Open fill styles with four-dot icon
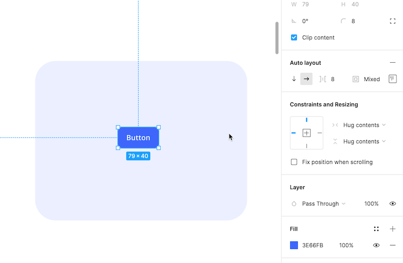This screenshot has width=403, height=263. point(376,229)
